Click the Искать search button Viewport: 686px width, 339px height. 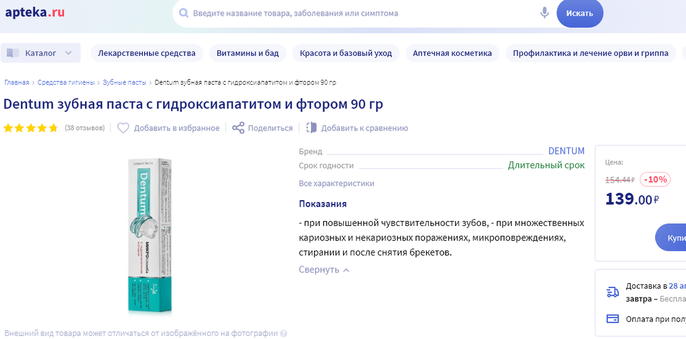tap(580, 13)
